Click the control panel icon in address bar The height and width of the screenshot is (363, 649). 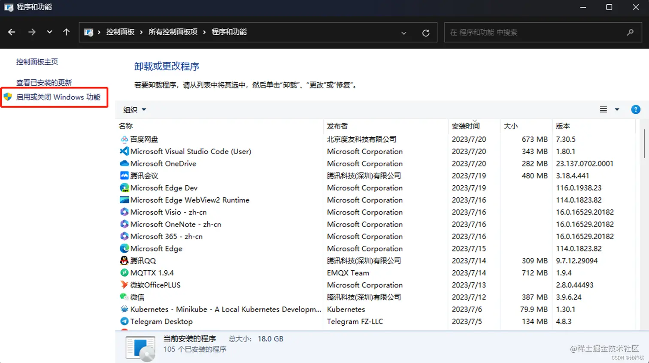[88, 32]
